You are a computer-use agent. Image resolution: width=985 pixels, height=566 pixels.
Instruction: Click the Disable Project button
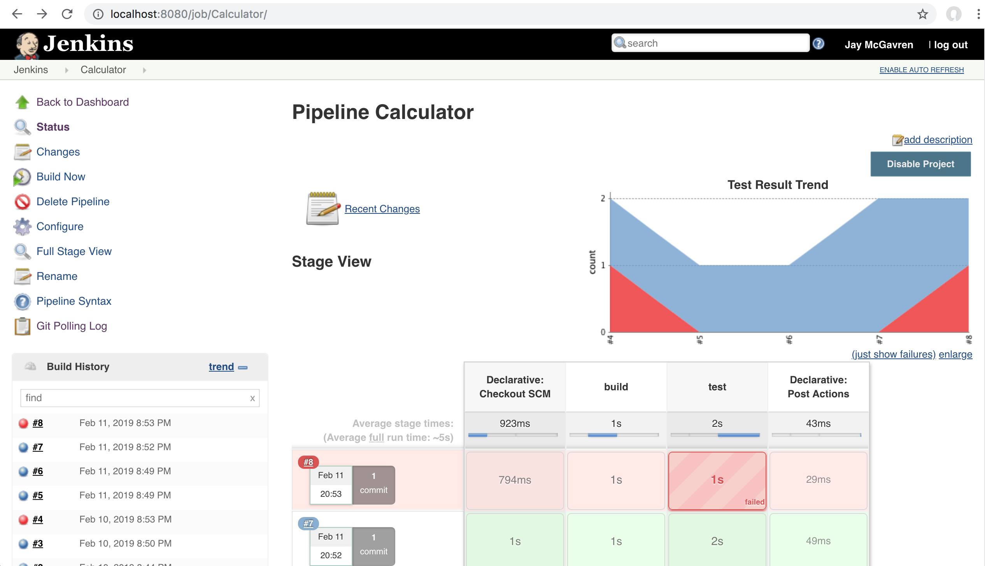coord(920,164)
